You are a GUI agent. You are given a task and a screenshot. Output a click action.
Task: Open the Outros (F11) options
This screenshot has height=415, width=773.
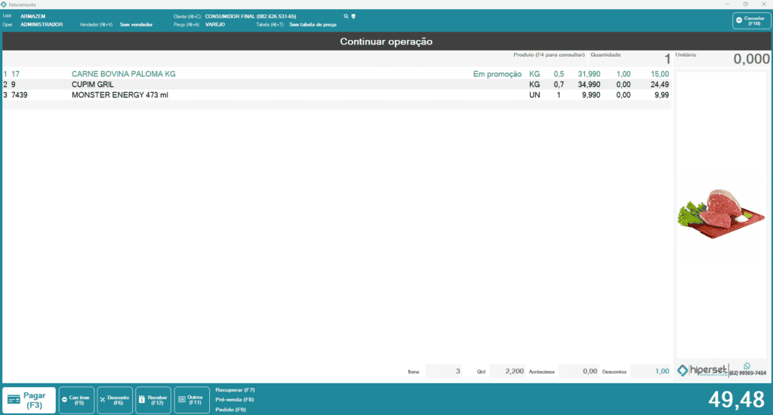[192, 399]
